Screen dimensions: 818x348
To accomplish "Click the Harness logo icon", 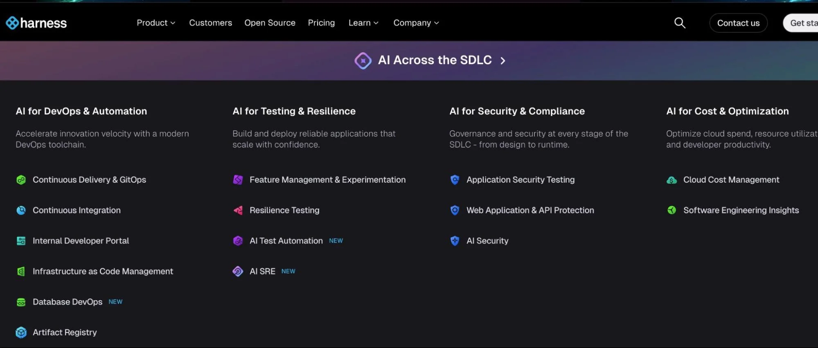I will 12,23.
